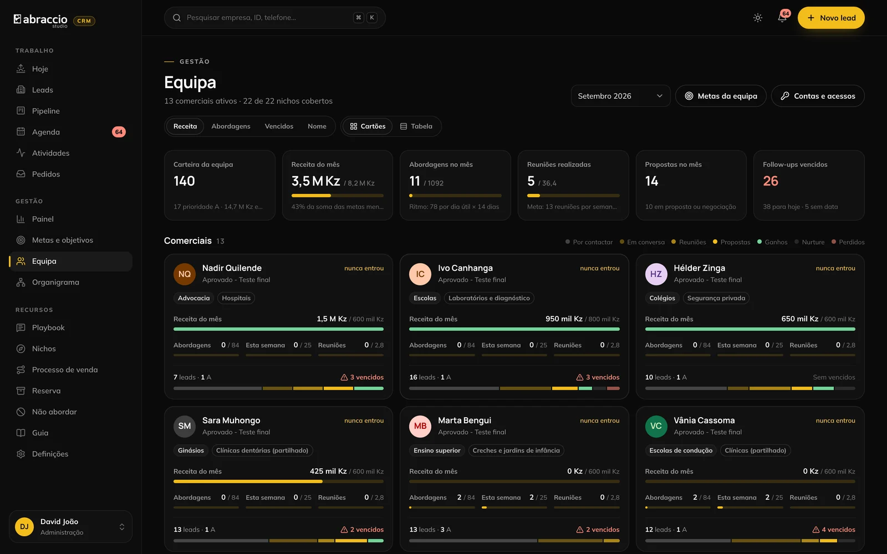The height and width of the screenshot is (554, 887).
Task: Open the Follow-ups vencidos 26 card
Action: [x=809, y=185]
